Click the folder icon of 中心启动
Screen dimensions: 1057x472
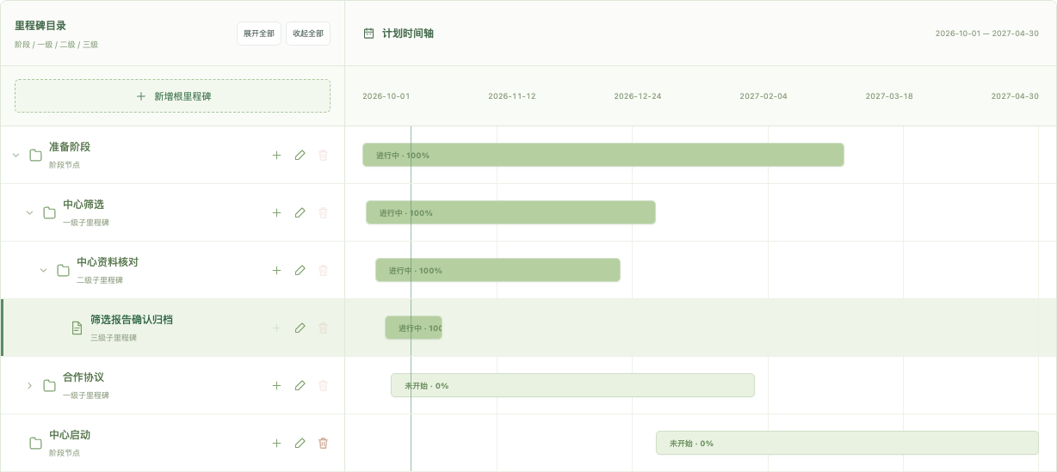[x=35, y=444]
